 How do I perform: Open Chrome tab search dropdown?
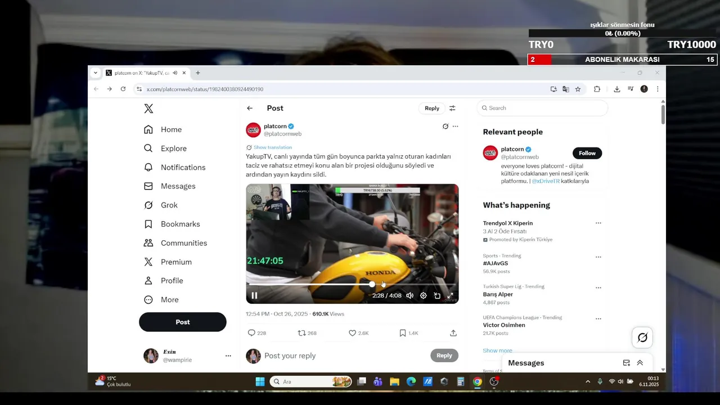[x=95, y=73]
